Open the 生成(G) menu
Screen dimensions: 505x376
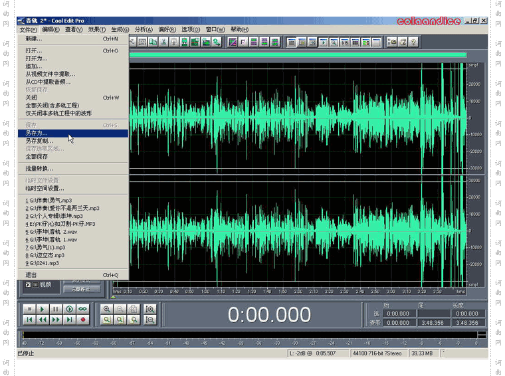coord(120,30)
